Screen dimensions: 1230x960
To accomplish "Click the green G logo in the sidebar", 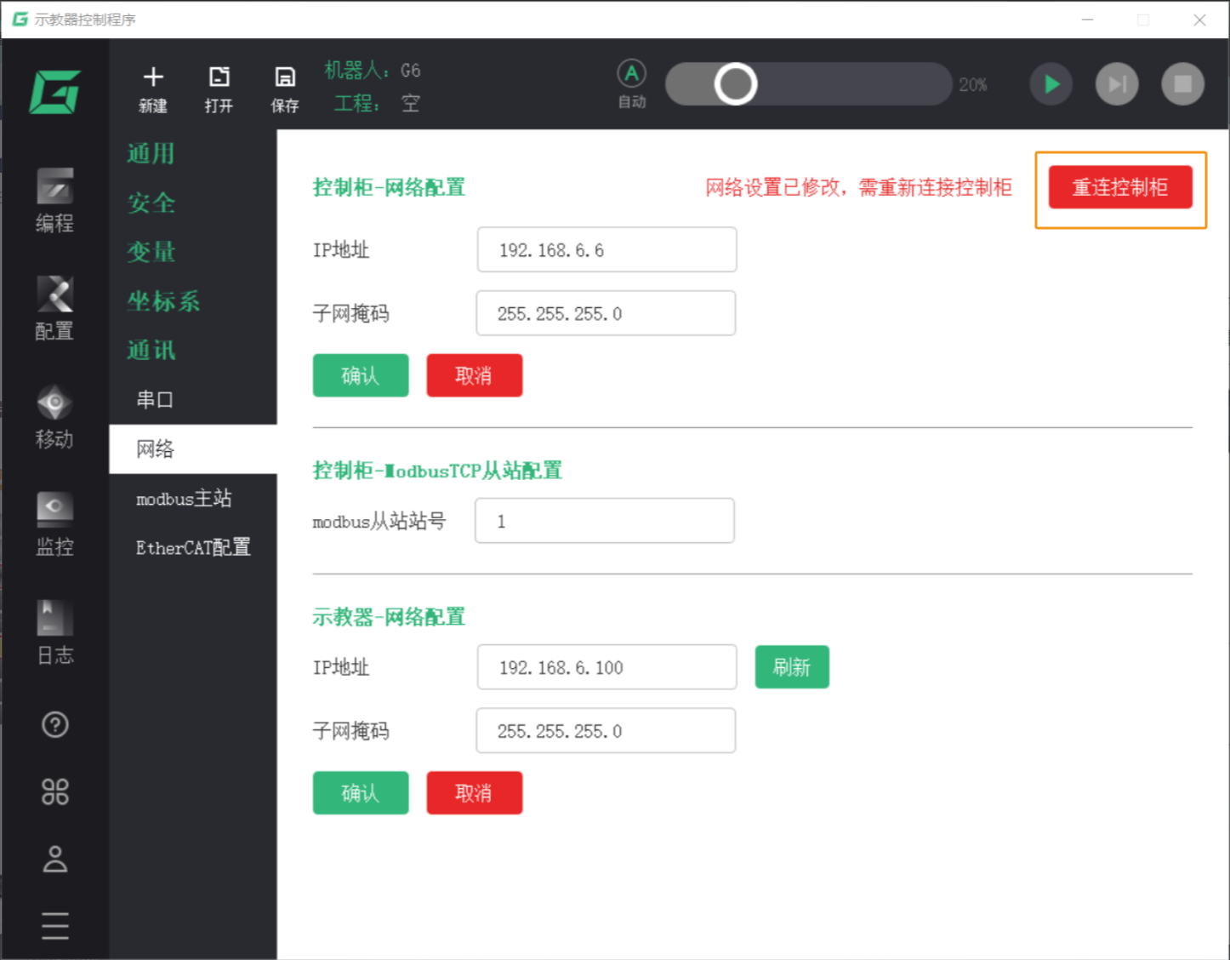I will click(54, 91).
